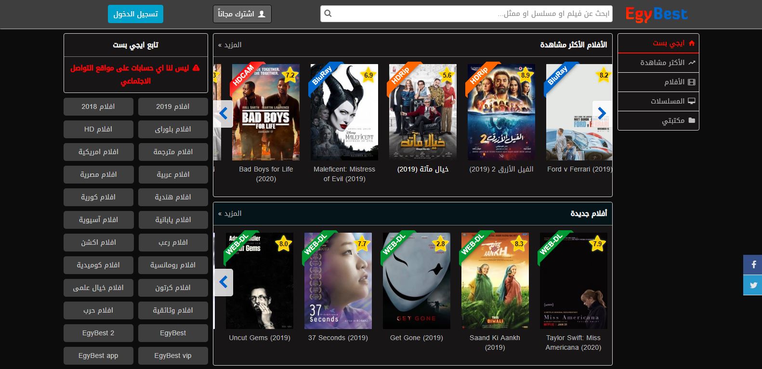Click افلام كوميدية category button

click(x=98, y=265)
